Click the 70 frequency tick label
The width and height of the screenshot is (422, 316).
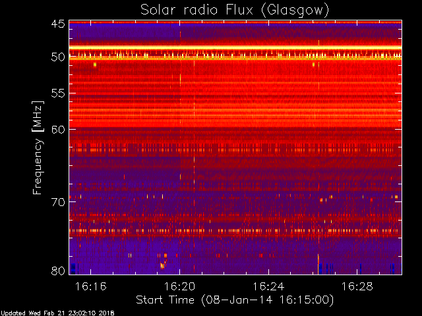pyautogui.click(x=58, y=202)
